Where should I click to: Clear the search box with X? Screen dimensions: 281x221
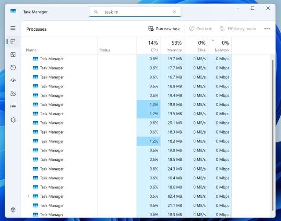click(x=174, y=12)
